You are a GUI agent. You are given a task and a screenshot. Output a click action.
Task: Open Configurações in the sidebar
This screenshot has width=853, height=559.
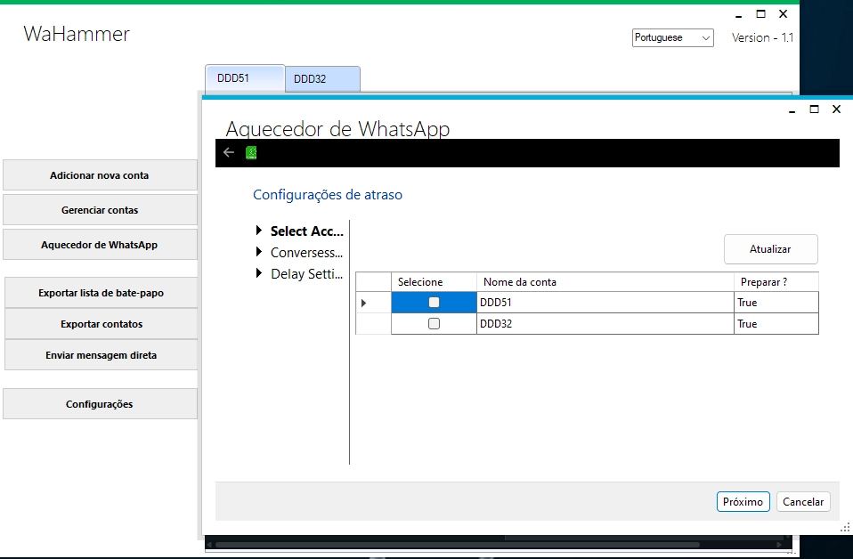point(100,404)
